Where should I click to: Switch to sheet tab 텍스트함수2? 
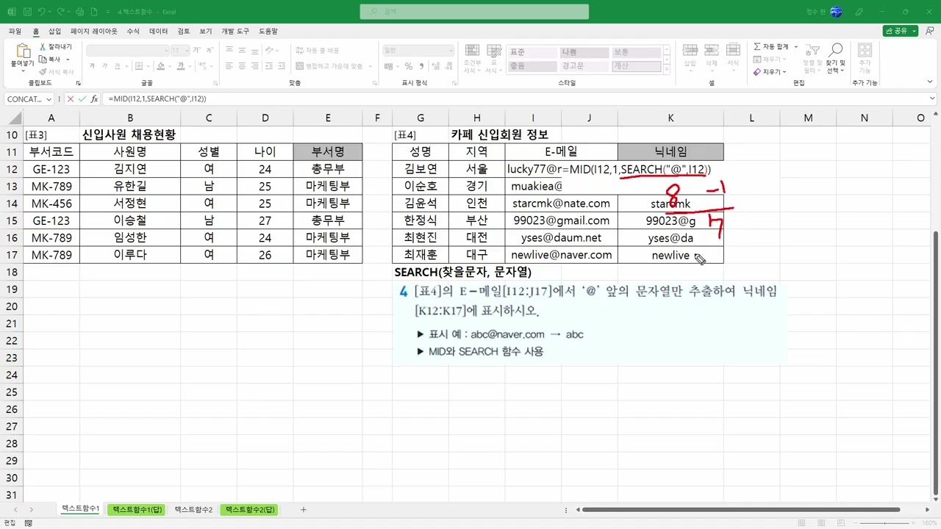pyautogui.click(x=193, y=509)
